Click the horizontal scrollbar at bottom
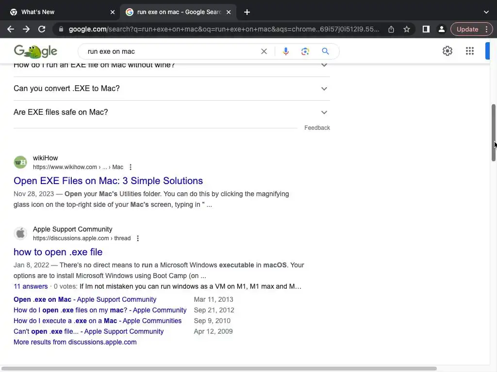The image size is (497, 372). point(219,369)
